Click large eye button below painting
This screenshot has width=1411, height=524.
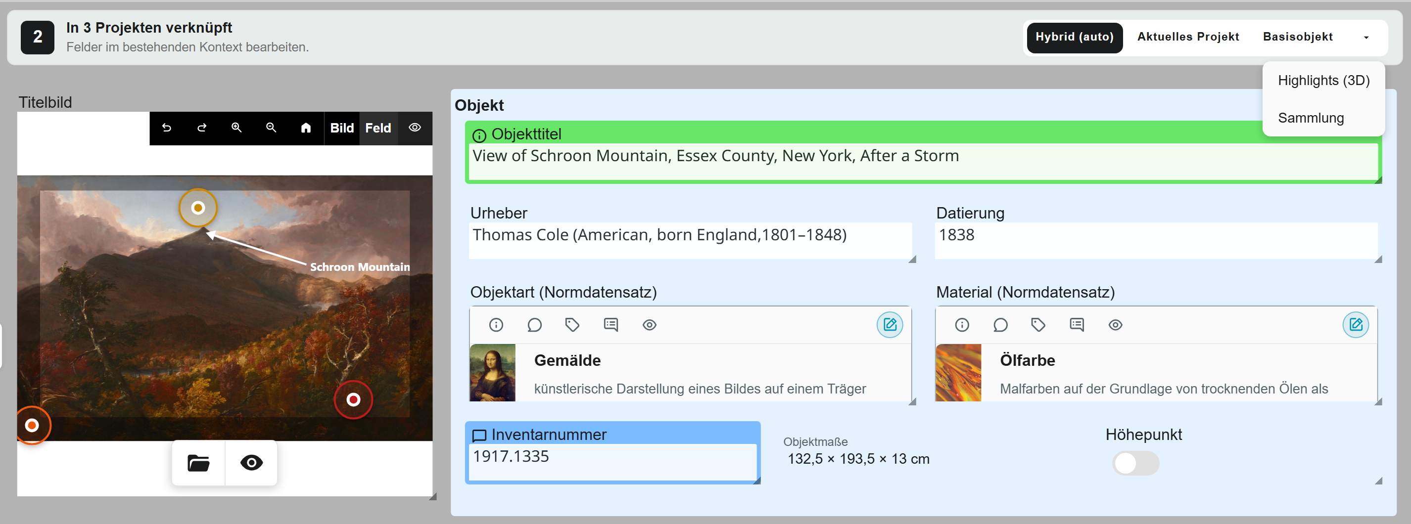click(251, 463)
